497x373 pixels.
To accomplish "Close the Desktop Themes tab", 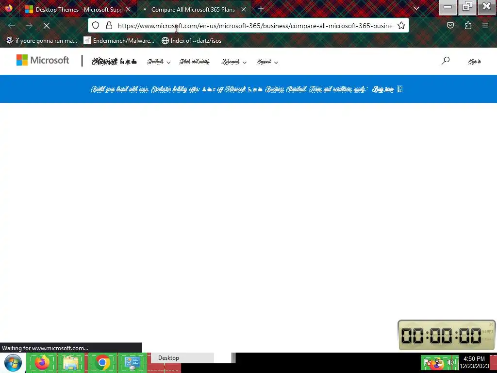I will coord(128,10).
